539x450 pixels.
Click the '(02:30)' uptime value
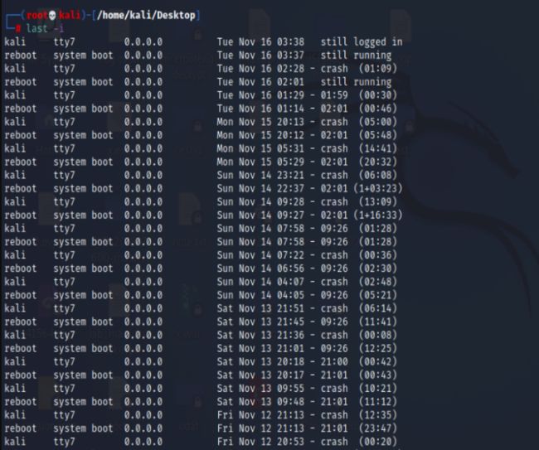[x=378, y=269]
